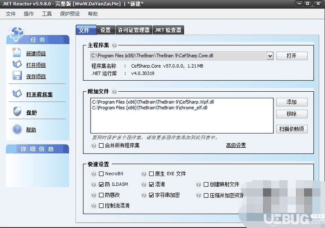The width and height of the screenshot is (325, 228).
Task: Switch to the 许可证管理器 tab
Action: pyautogui.click(x=134, y=30)
